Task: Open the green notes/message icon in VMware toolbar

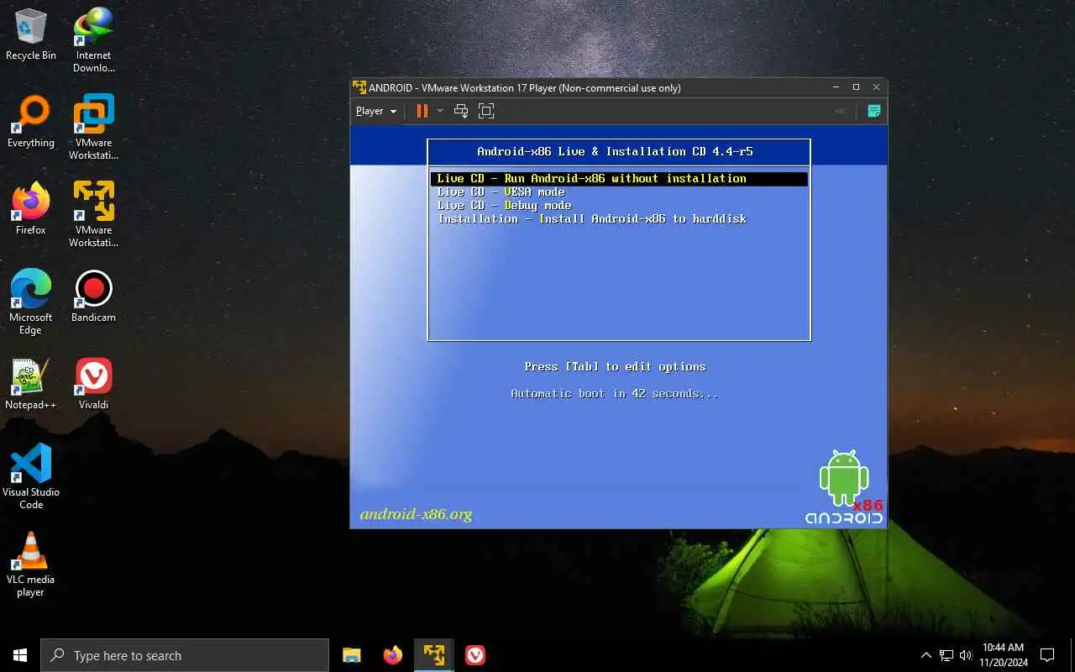Action: click(x=873, y=111)
